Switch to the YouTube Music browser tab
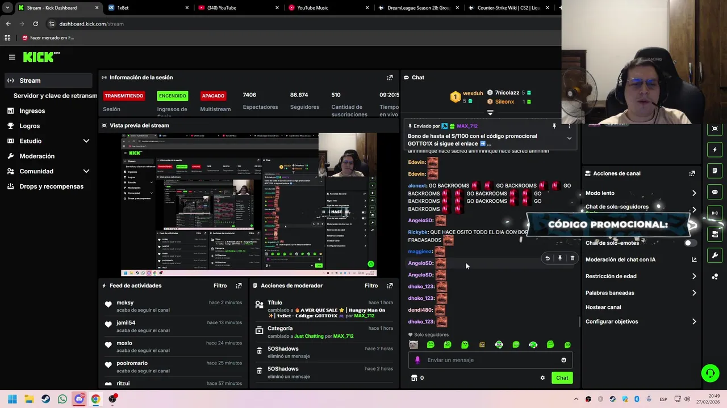This screenshot has height=408, width=727. pos(328,8)
